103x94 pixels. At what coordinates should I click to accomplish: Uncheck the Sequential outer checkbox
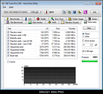coord(8,47)
